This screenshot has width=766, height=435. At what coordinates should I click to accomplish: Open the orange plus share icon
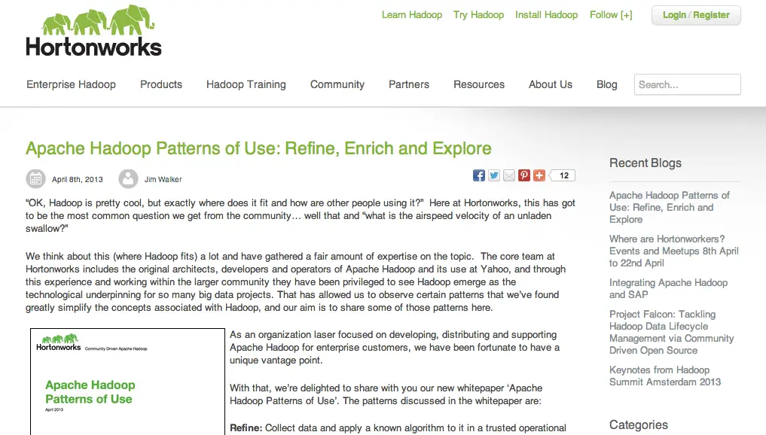click(539, 175)
